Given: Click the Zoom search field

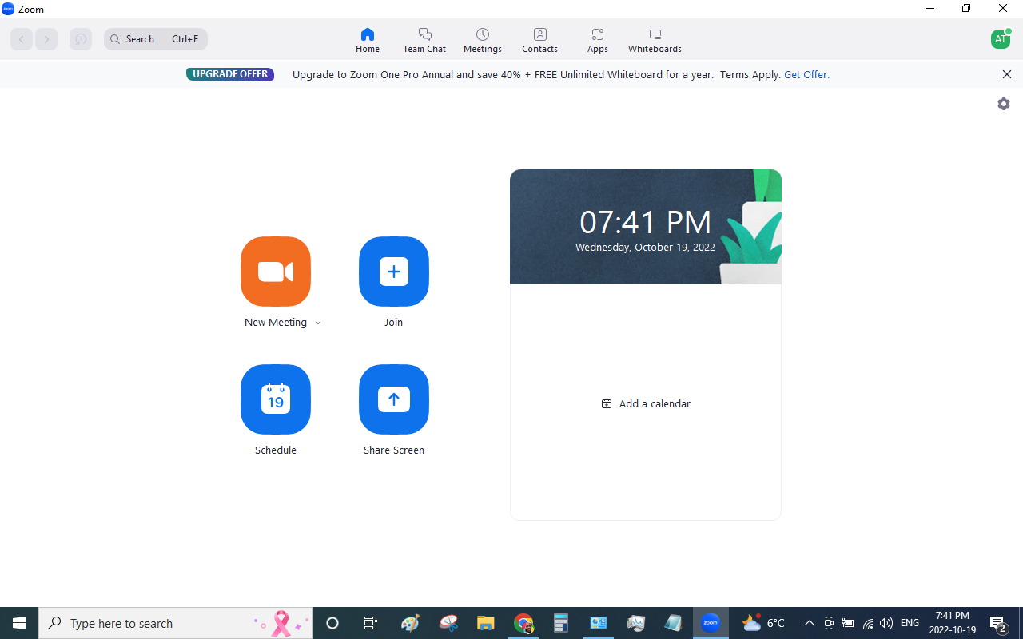Looking at the screenshot, I should tap(156, 39).
